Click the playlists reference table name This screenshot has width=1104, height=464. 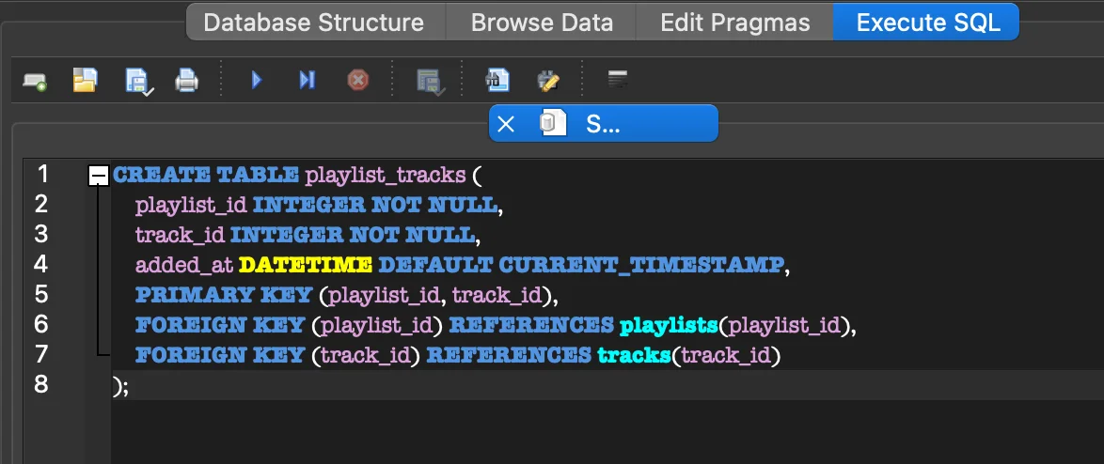[669, 326]
